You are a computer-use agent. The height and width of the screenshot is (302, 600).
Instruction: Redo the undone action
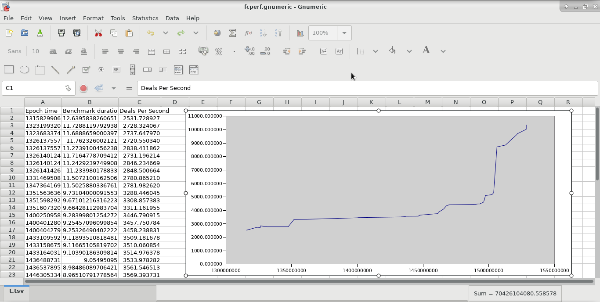coord(181,33)
